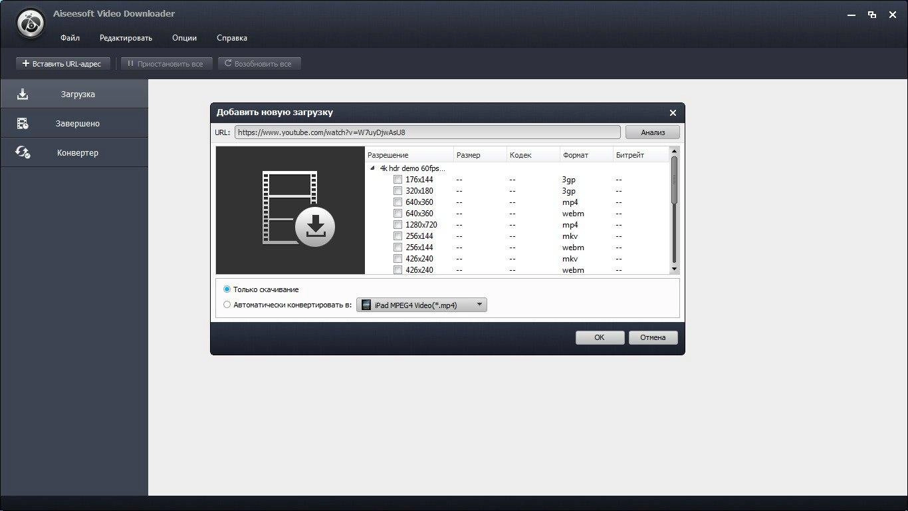Open the Опции menu
The image size is (908, 511).
[x=184, y=38]
